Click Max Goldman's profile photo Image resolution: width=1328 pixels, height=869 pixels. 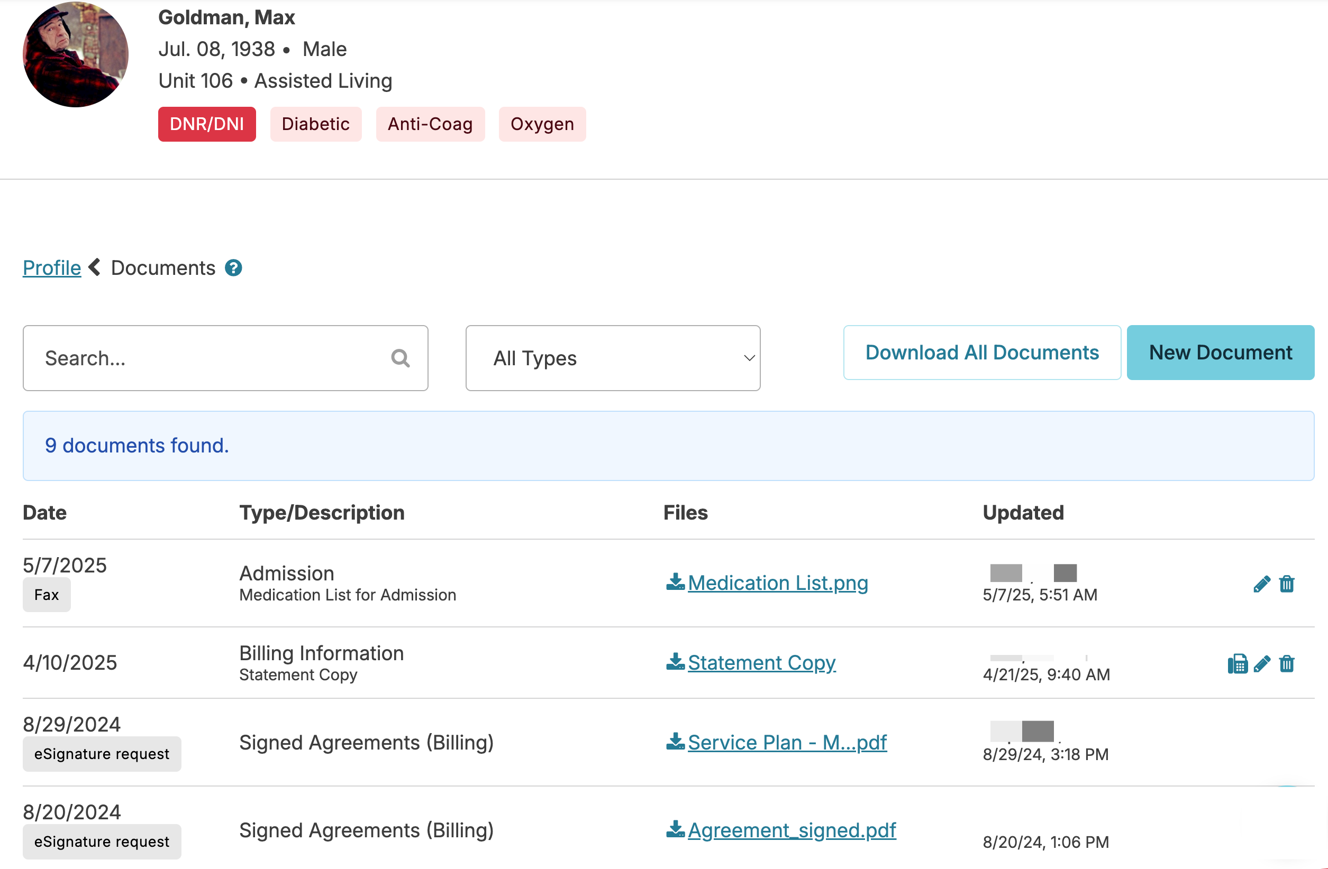pos(75,54)
